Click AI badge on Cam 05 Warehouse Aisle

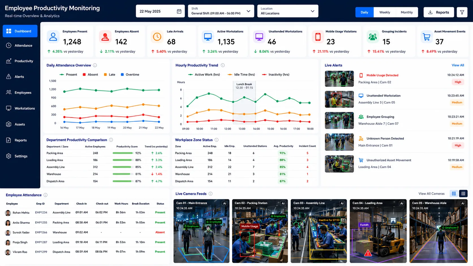pos(463,203)
